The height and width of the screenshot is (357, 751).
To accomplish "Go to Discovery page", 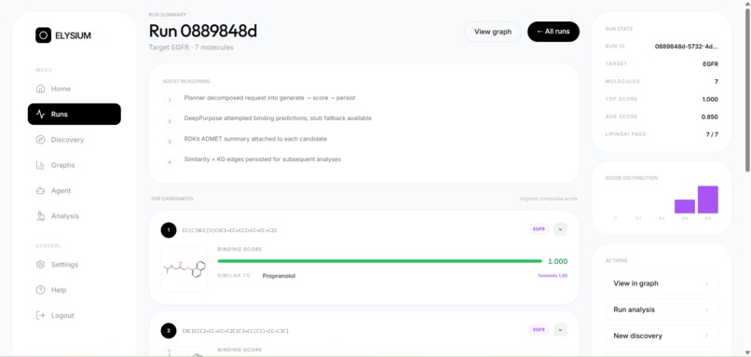I will (75, 140).
